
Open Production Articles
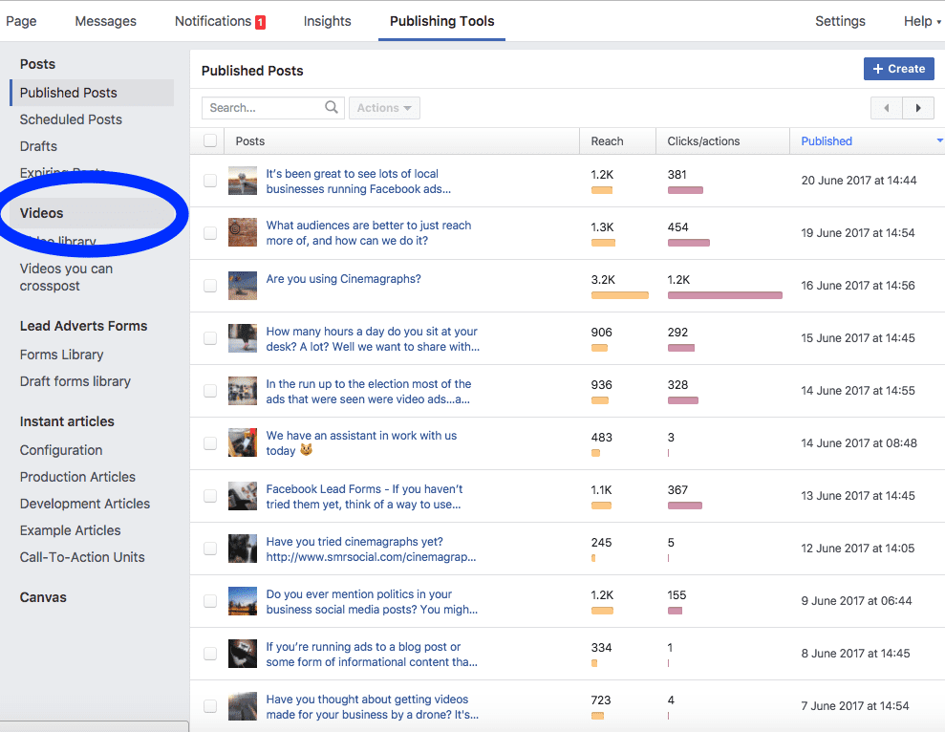tap(77, 477)
